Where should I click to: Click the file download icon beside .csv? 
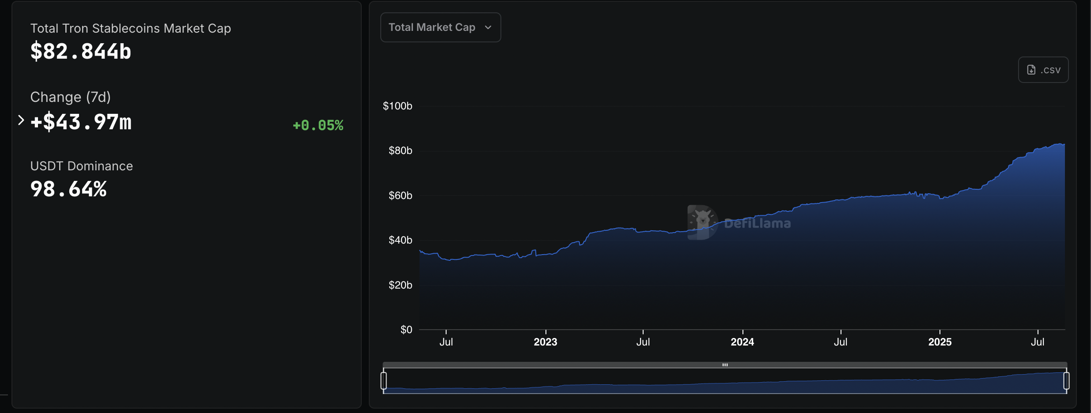pos(1031,70)
